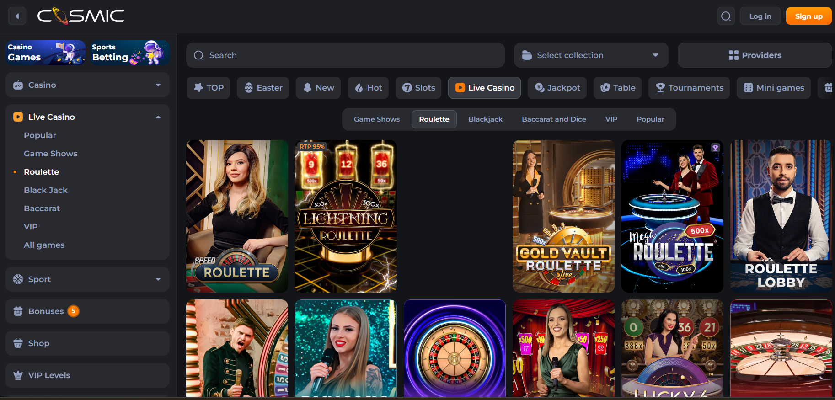
Task: Click the trophy badge on Mega Roulette tile
Action: tap(715, 148)
